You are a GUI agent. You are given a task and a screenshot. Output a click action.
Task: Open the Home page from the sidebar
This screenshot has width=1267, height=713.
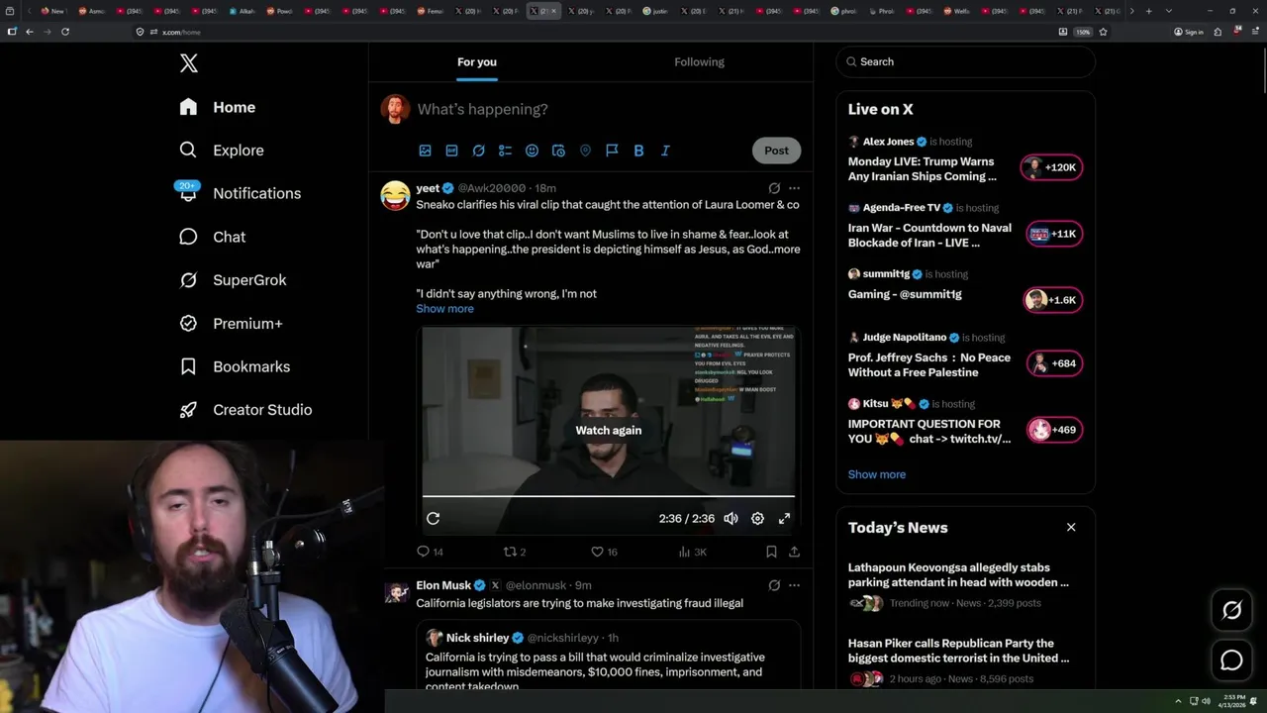218,107
